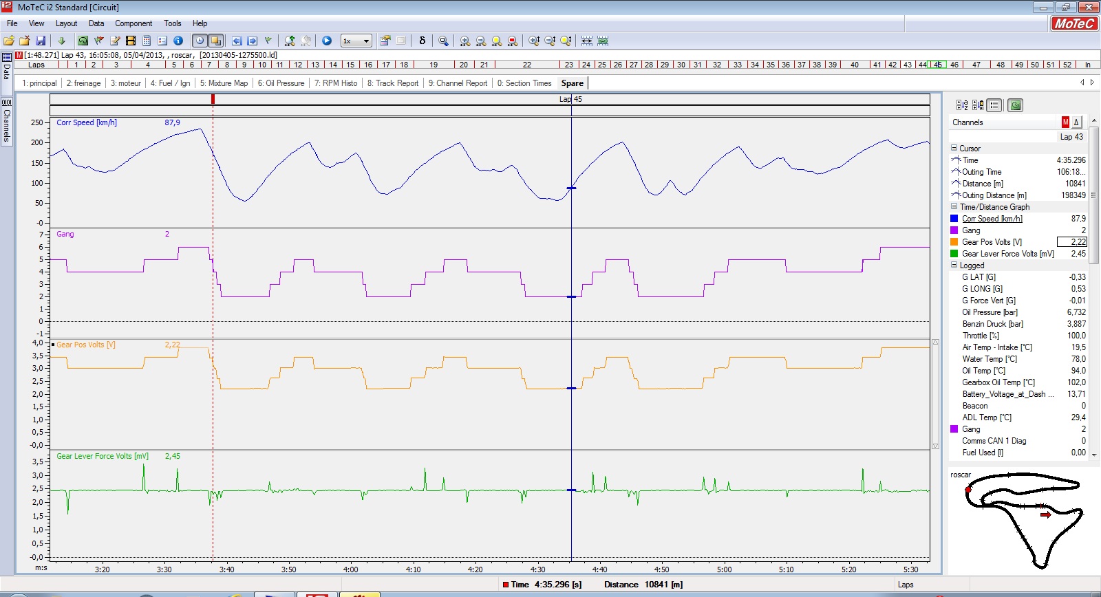This screenshot has width=1101, height=597.
Task: Open the properties icon beside speed dropdown
Action: tap(385, 41)
